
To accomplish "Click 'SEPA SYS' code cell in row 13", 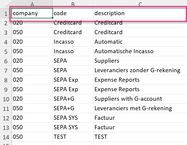I will click(73, 127).
